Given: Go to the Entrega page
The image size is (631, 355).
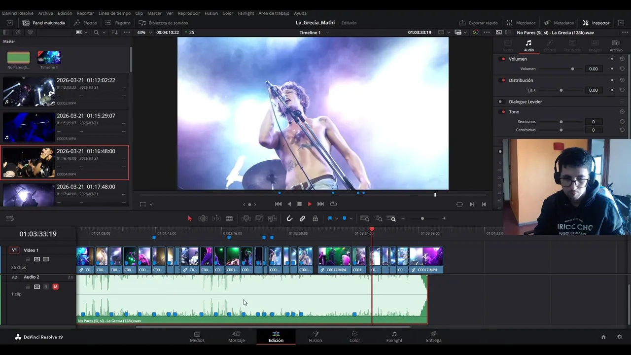Looking at the screenshot, I should [434, 337].
